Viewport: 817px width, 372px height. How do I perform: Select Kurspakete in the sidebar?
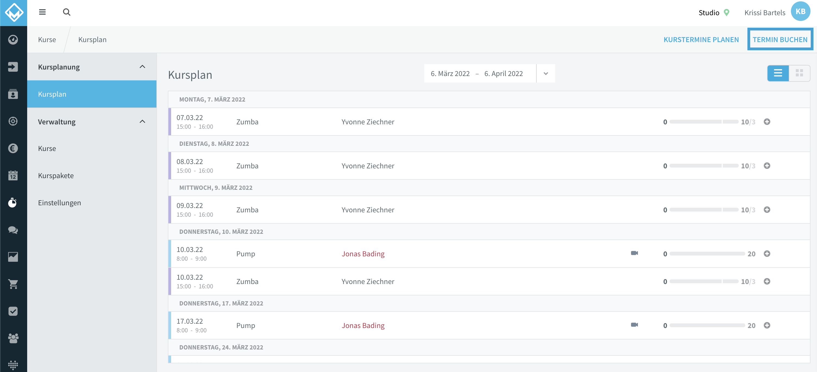[x=56, y=176]
